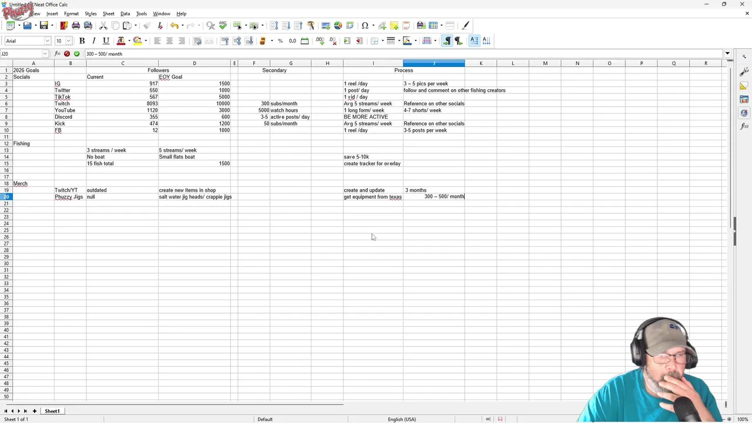The height and width of the screenshot is (423, 752).
Task: Open the font color dropdown arrow
Action: tap(129, 41)
